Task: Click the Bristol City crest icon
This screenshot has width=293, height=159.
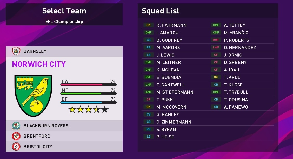Action: [16, 147]
